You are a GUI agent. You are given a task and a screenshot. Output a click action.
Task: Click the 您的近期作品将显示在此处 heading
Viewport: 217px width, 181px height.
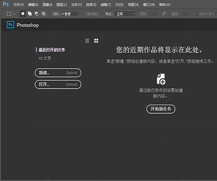[x=159, y=50]
